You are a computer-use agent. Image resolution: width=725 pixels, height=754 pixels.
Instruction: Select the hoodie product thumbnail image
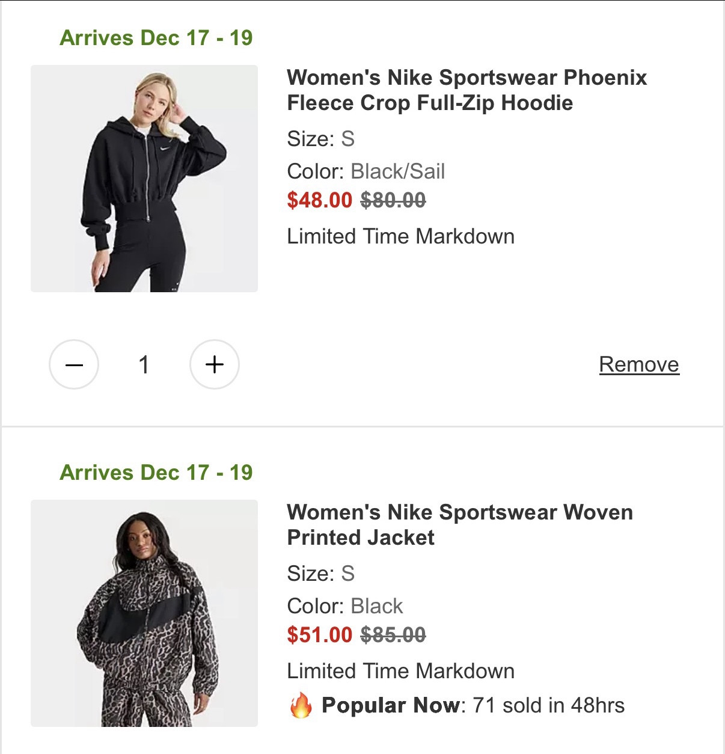(144, 177)
